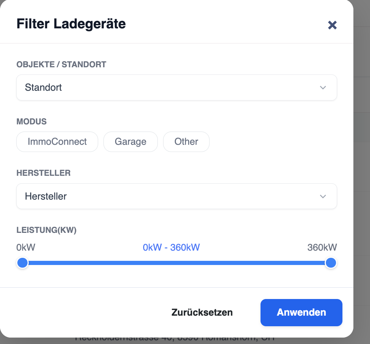The width and height of the screenshot is (370, 344).
Task: Close the Filter Ladegeräte dialog
Action: [332, 25]
